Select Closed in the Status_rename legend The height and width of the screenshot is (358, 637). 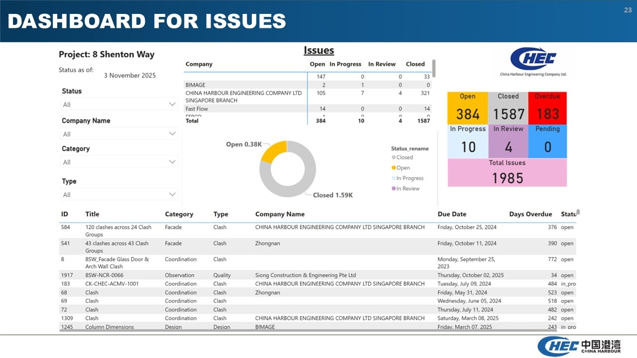(x=402, y=157)
